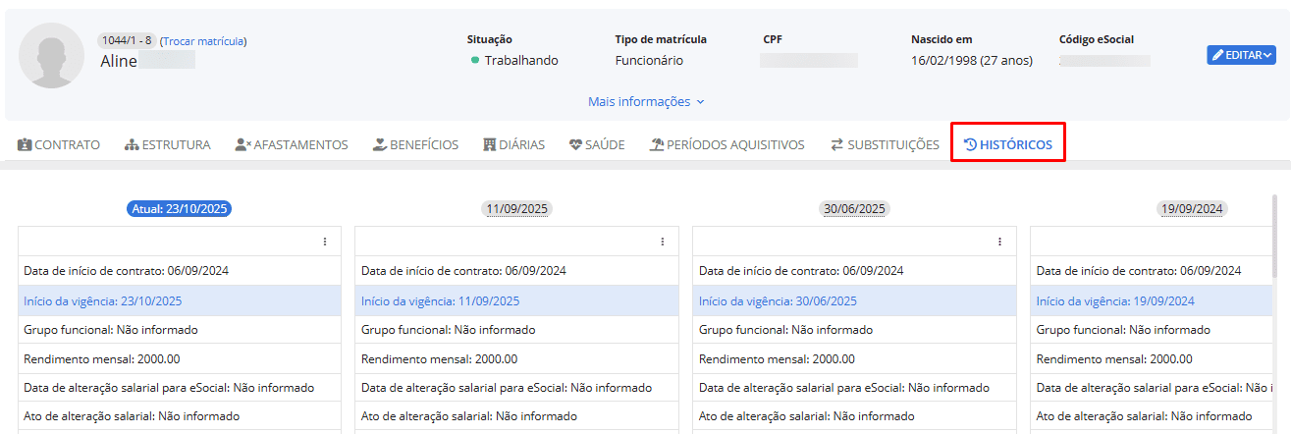The width and height of the screenshot is (1291, 434).
Task: Go to the Benefícios tab
Action: click(x=415, y=144)
